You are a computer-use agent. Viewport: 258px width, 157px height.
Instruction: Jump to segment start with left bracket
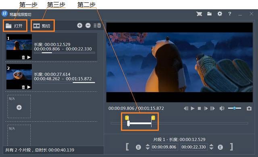(127, 147)
